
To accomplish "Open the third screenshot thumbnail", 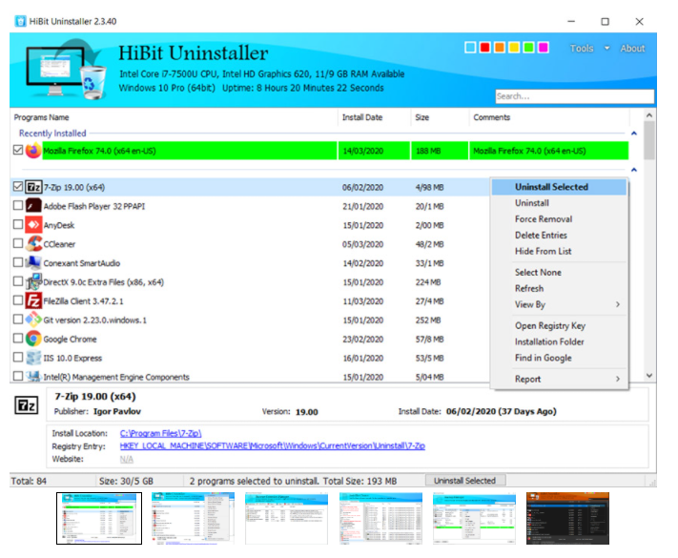I will pyautogui.click(x=286, y=518).
